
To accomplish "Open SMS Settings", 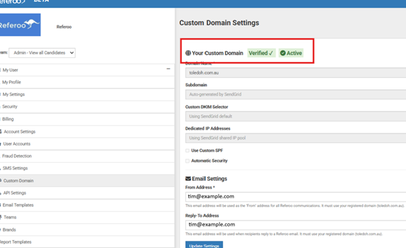I will [87, 168].
